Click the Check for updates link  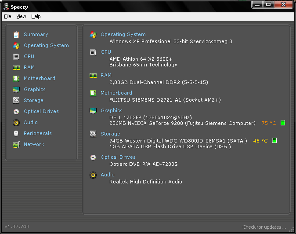click(x=264, y=227)
